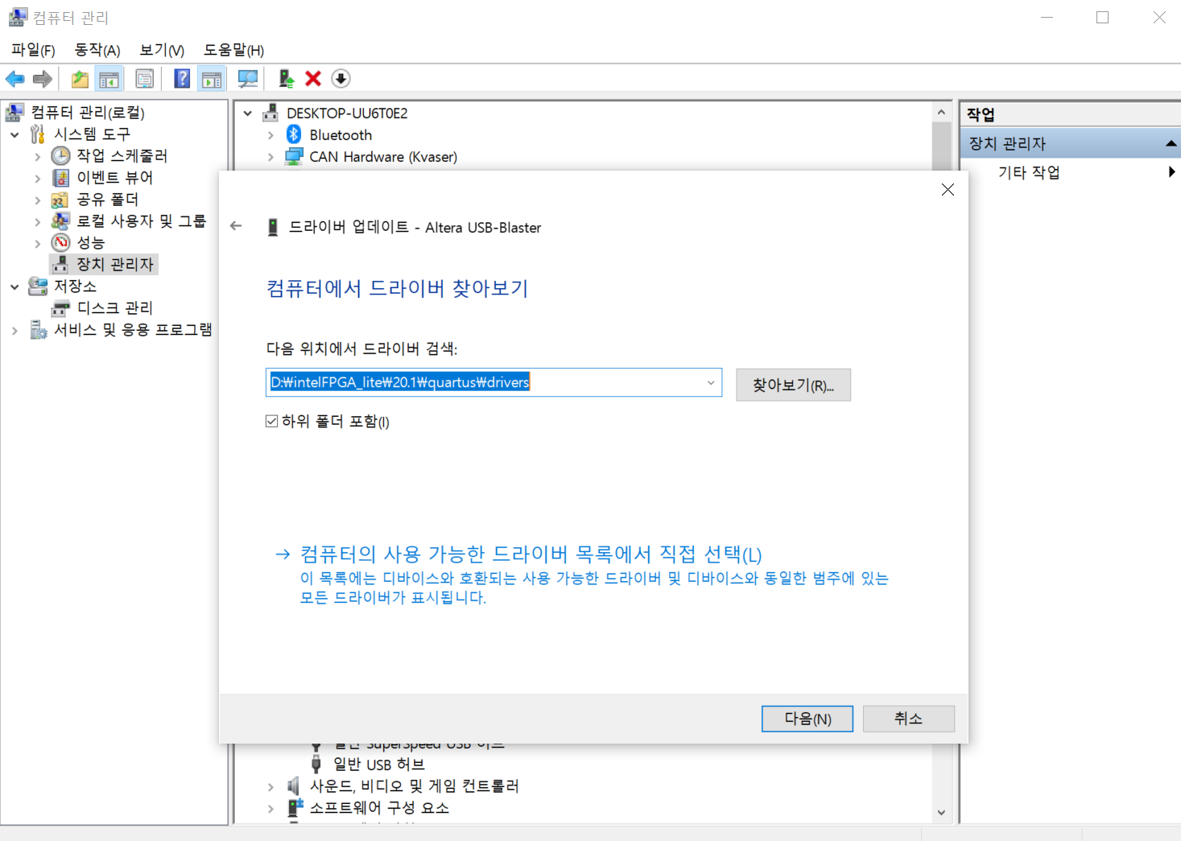Click the wizard's back arrow

click(x=235, y=226)
